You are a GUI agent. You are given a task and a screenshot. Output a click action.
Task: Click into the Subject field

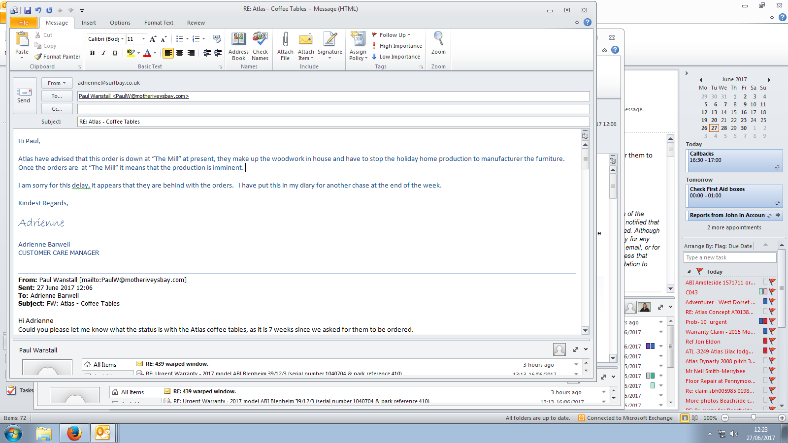[333, 122]
